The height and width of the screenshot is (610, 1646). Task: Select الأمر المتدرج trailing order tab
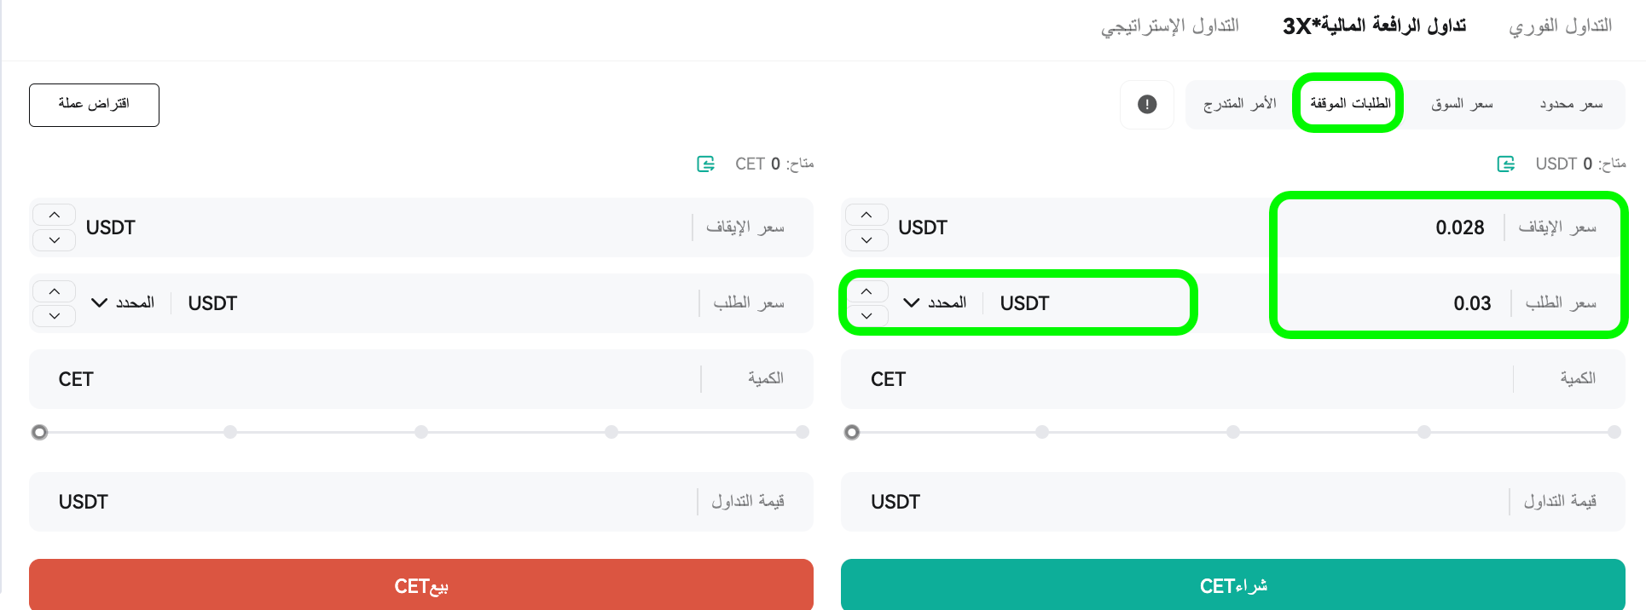point(1239,104)
